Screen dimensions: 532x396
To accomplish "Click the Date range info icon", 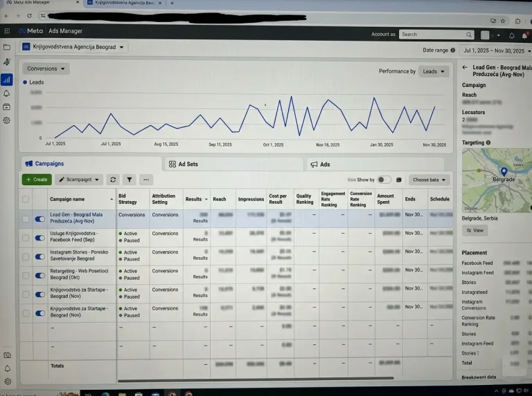I will [452, 50].
